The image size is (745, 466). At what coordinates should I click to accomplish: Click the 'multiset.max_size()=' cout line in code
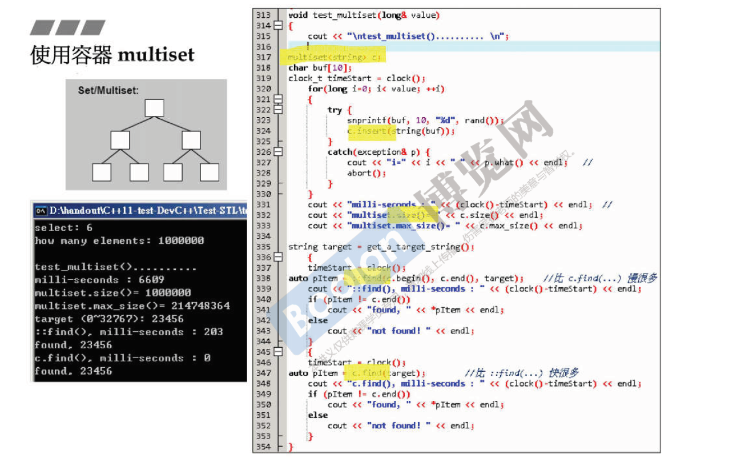(x=445, y=226)
